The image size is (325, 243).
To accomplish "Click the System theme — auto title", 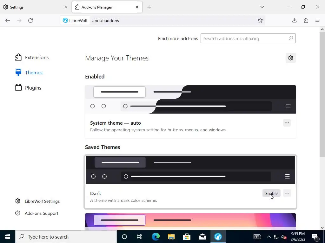I will tap(116, 123).
